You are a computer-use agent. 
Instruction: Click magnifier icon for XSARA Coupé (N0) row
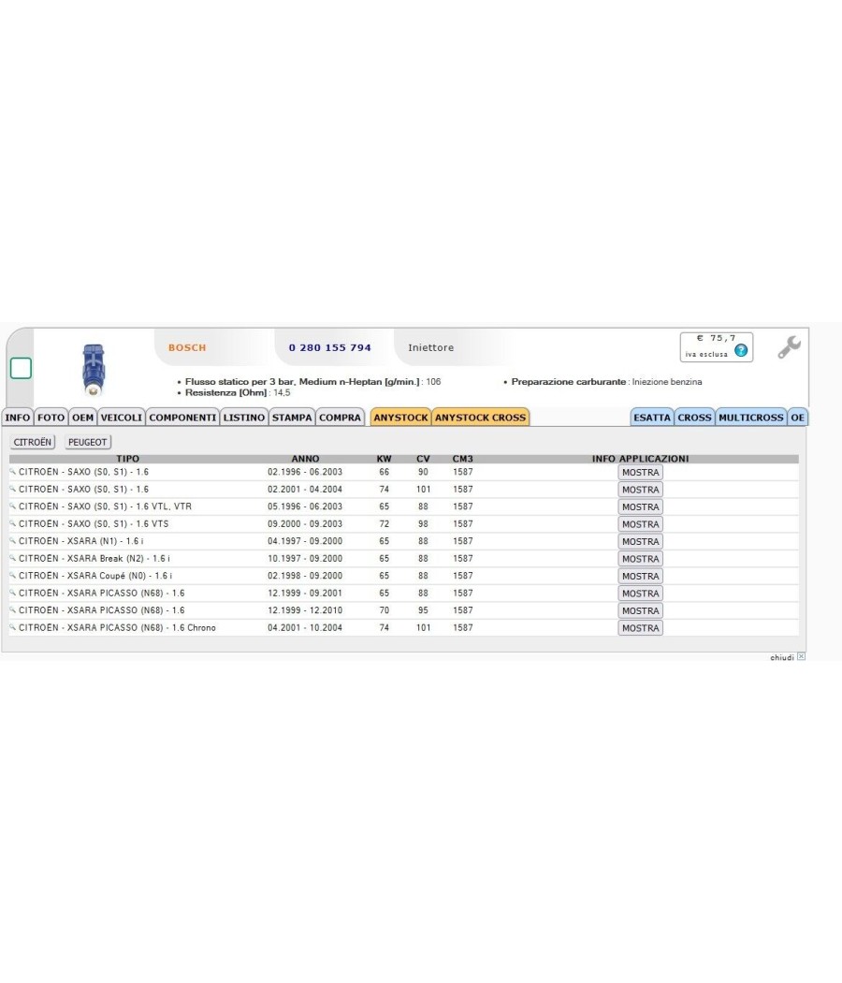click(12, 574)
